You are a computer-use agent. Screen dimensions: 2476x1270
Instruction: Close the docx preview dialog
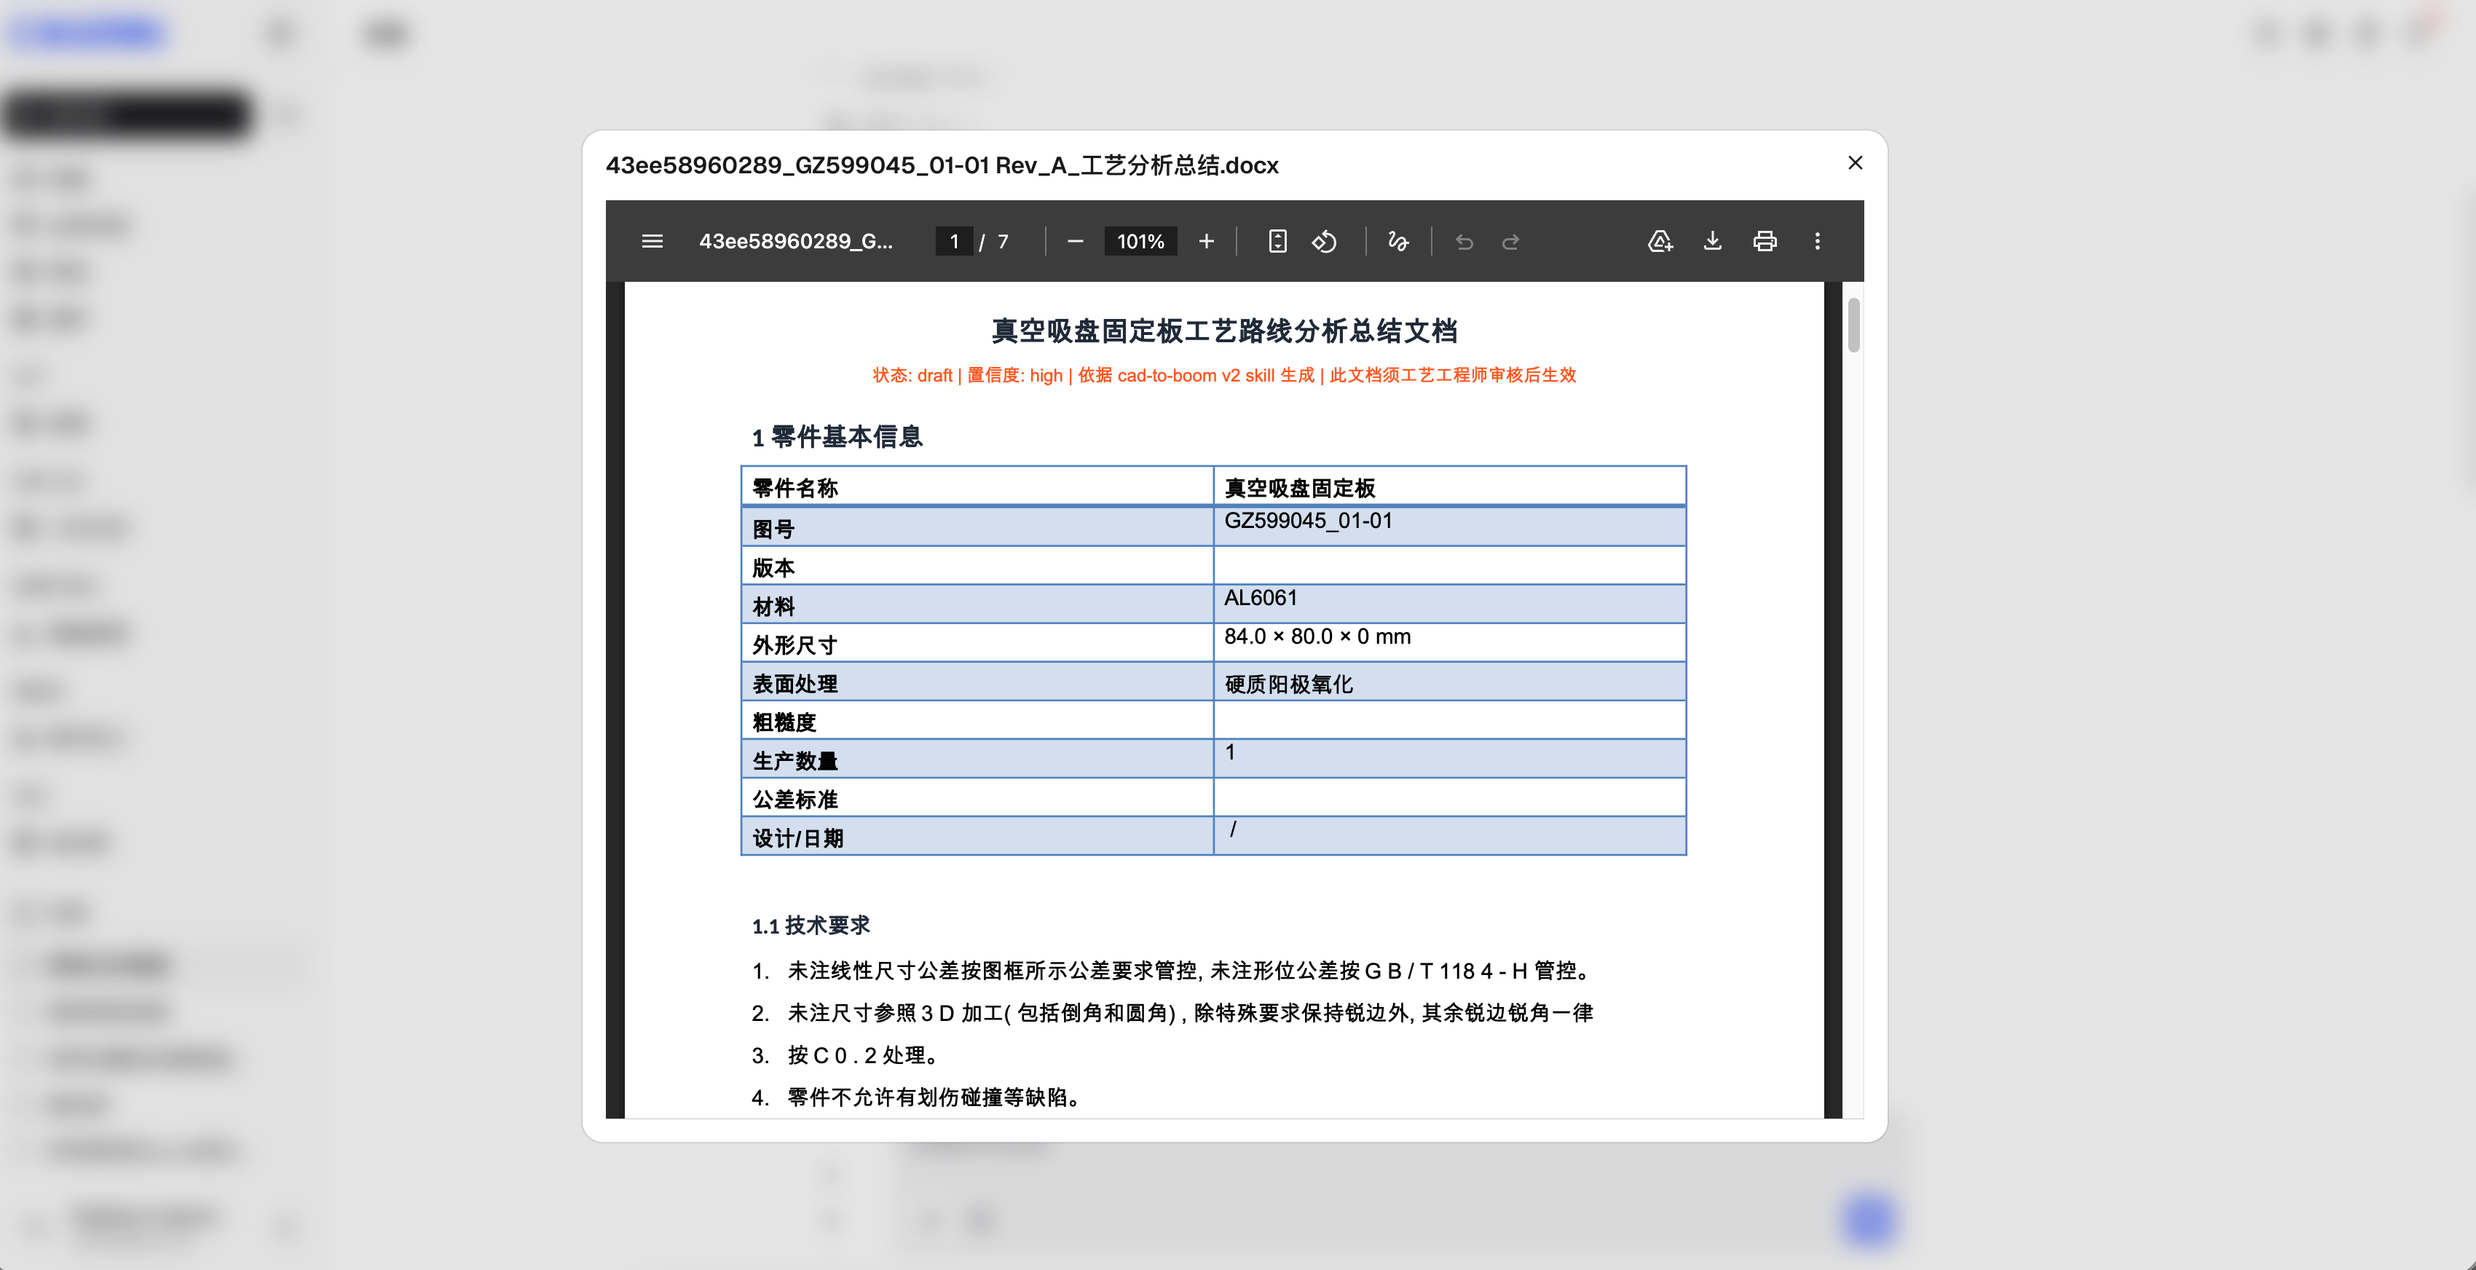click(1855, 163)
